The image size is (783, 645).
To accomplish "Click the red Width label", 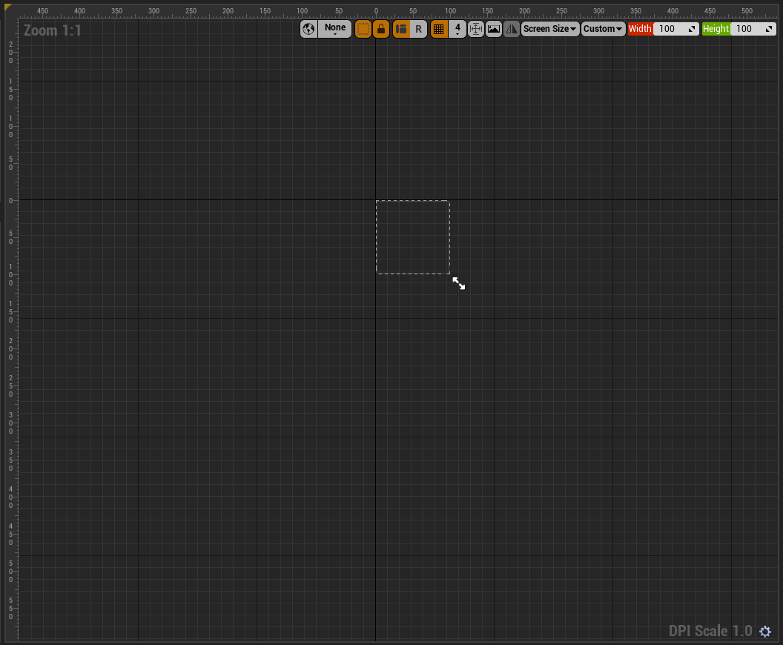I will 640,29.
